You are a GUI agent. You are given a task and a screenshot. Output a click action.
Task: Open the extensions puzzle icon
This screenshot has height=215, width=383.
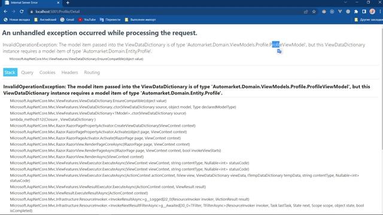click(x=356, y=12)
